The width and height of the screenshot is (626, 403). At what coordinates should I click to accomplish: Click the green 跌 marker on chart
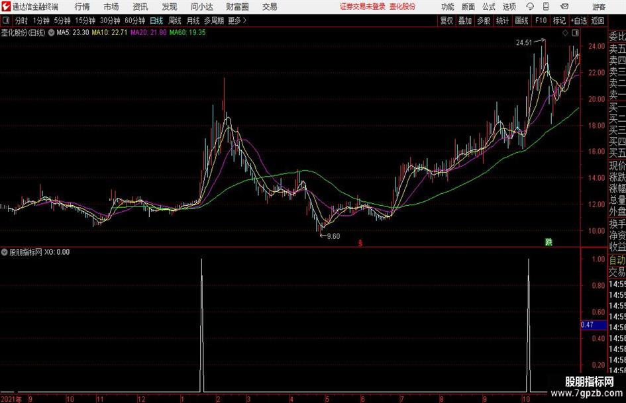[x=549, y=242]
